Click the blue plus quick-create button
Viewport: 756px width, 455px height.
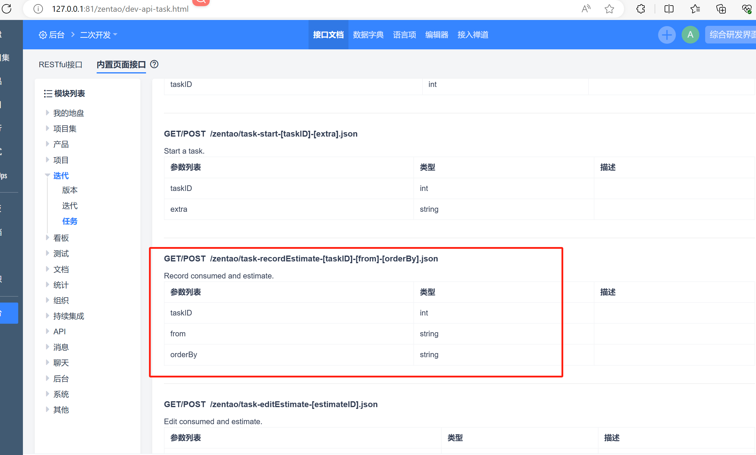(666, 35)
